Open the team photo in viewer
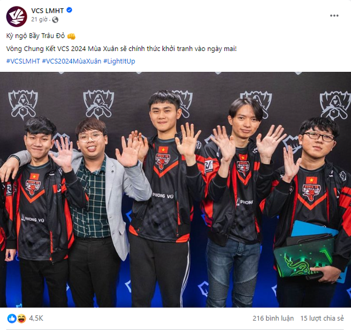The height and width of the screenshot is (330, 351). (x=175, y=190)
